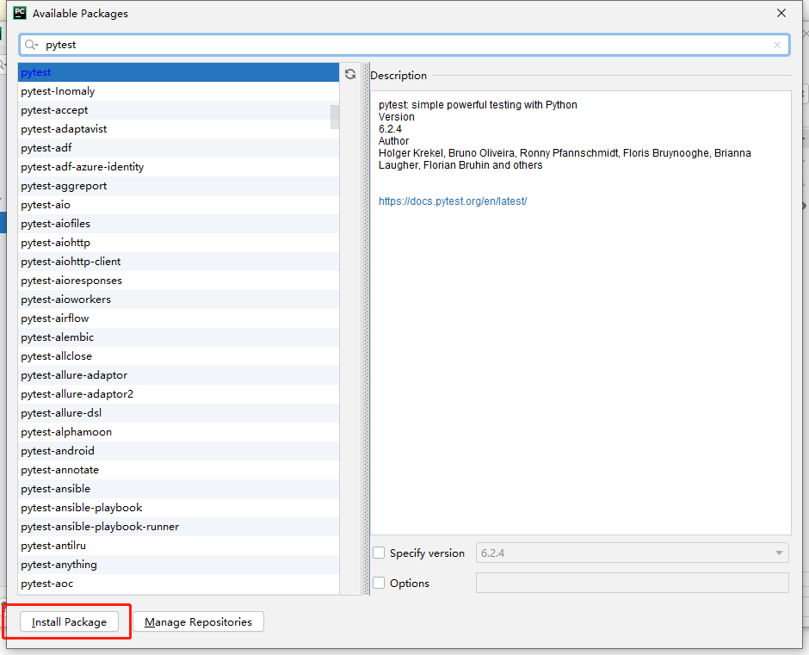Screen dimensions: 809x655
Task: Select the pytest-aiohttp package row
Action: 178,243
